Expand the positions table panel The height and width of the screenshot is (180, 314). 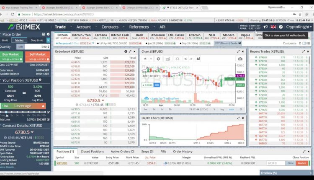[304, 152]
